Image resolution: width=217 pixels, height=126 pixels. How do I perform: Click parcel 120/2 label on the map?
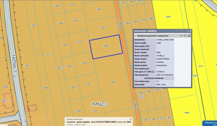point(46,88)
